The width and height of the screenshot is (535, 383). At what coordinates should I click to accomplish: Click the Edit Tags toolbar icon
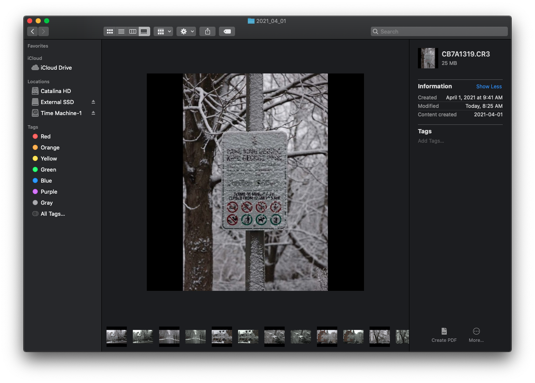(227, 31)
